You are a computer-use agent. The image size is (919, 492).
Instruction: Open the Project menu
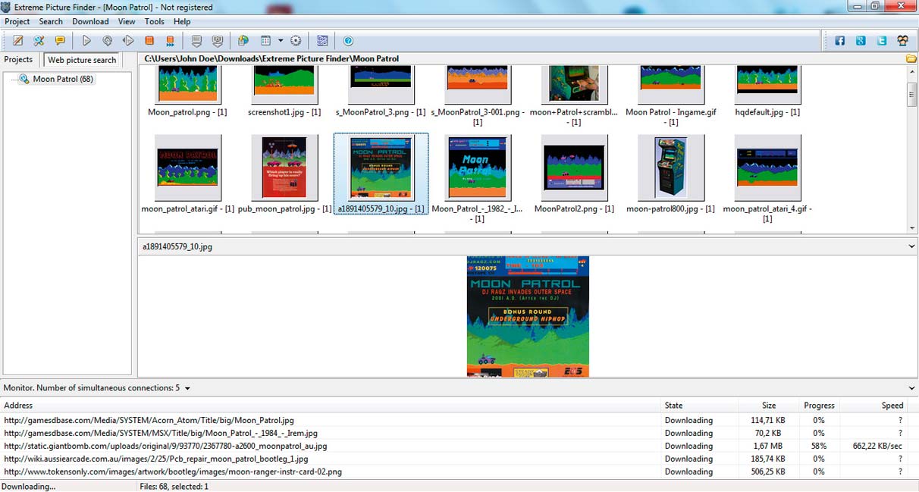pos(17,22)
